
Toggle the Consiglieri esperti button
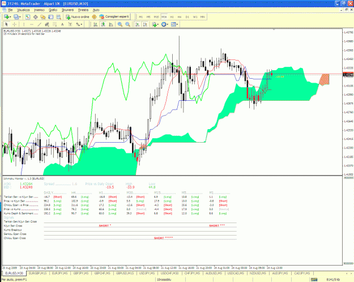point(114,17)
